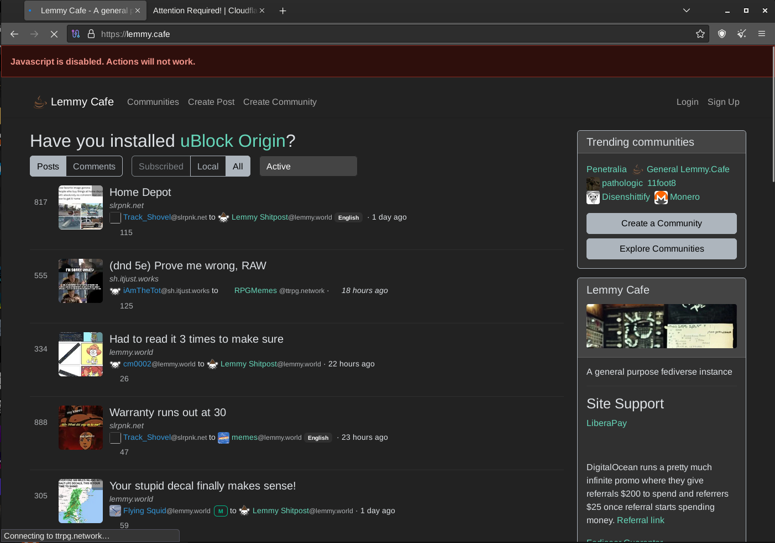Open the Warranty runs out at 30 thumbnail
Image resolution: width=775 pixels, height=543 pixels.
[x=81, y=428]
